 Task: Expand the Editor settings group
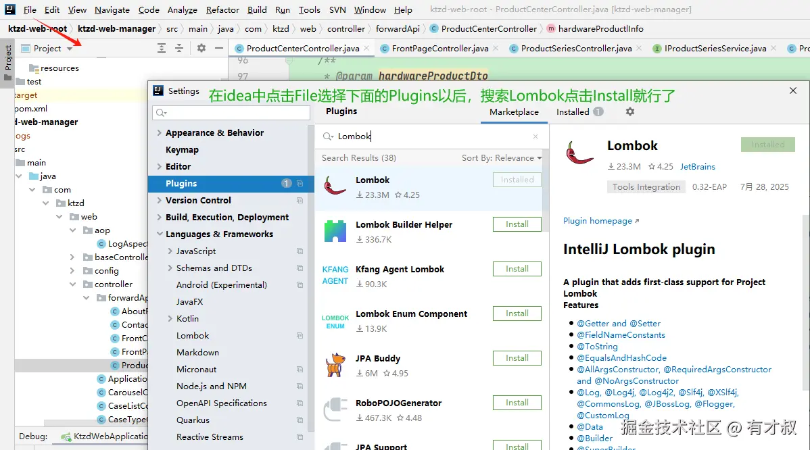pyautogui.click(x=159, y=166)
